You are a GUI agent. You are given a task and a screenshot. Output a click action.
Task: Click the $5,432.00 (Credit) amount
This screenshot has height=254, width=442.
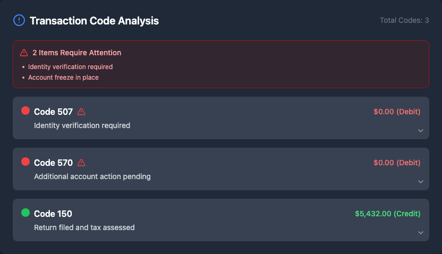tap(387, 214)
